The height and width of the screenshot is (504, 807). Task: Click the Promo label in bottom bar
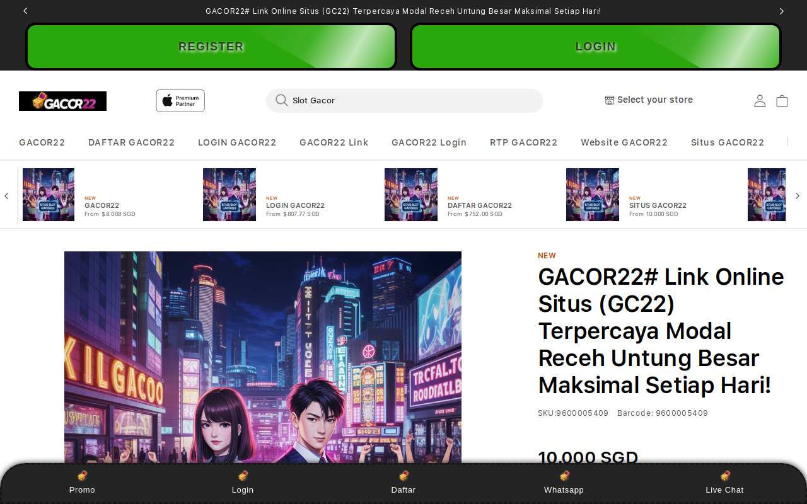82,490
